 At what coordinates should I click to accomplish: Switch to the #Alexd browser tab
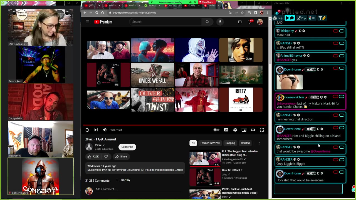click(152, 6)
